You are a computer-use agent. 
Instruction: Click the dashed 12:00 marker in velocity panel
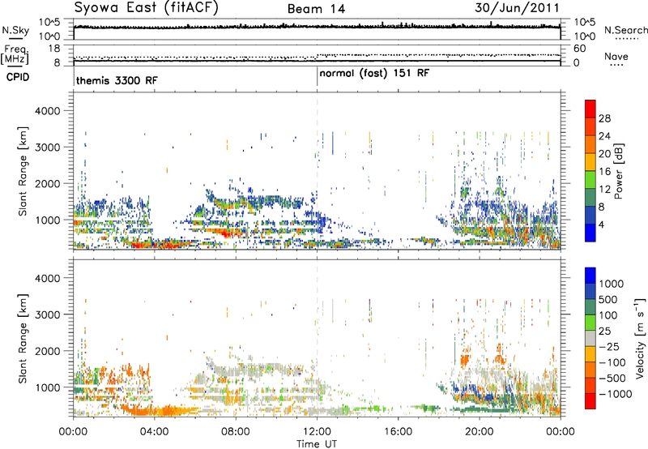(317, 338)
